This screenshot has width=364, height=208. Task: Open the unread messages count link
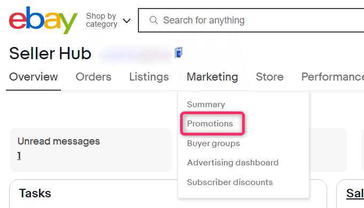[x=19, y=156]
